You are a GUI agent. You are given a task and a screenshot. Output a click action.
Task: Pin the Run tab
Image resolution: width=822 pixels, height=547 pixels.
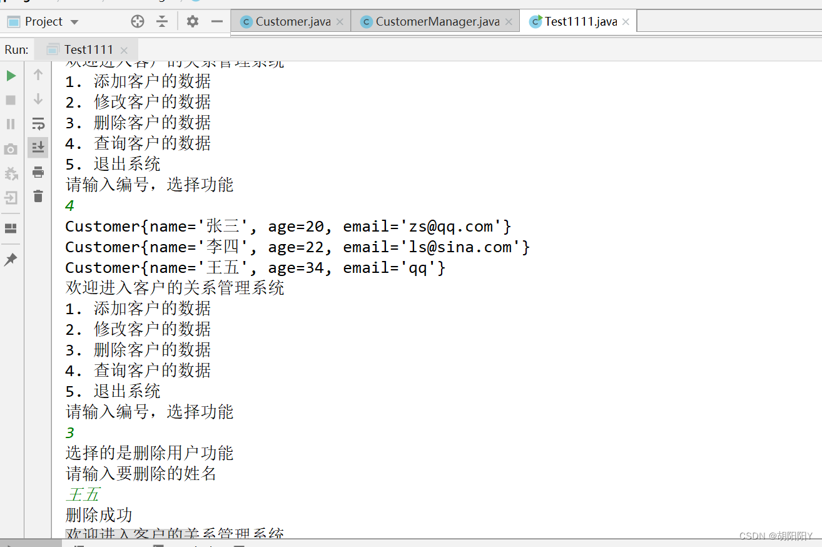(x=11, y=259)
